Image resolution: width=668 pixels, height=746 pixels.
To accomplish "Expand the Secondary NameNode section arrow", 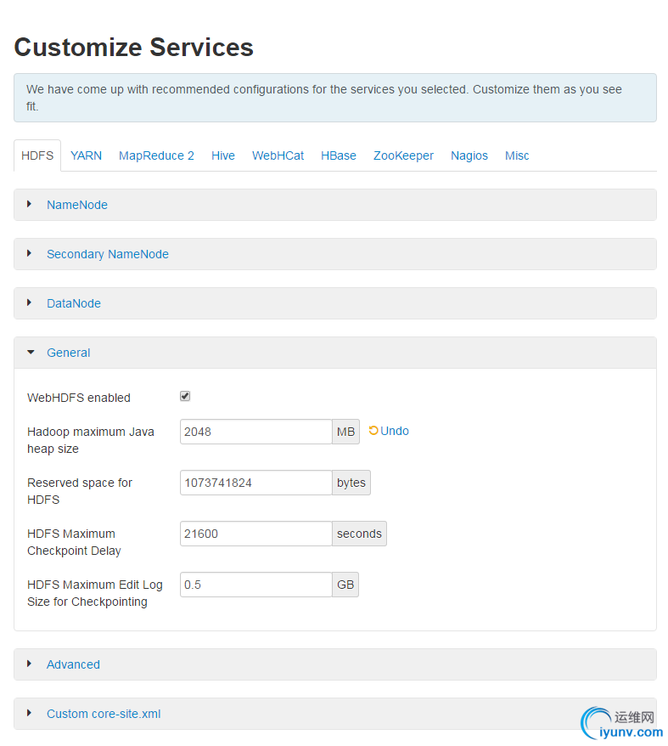I will (29, 253).
